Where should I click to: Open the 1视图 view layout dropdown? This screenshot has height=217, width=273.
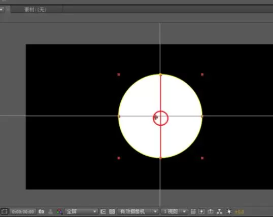[174, 211]
